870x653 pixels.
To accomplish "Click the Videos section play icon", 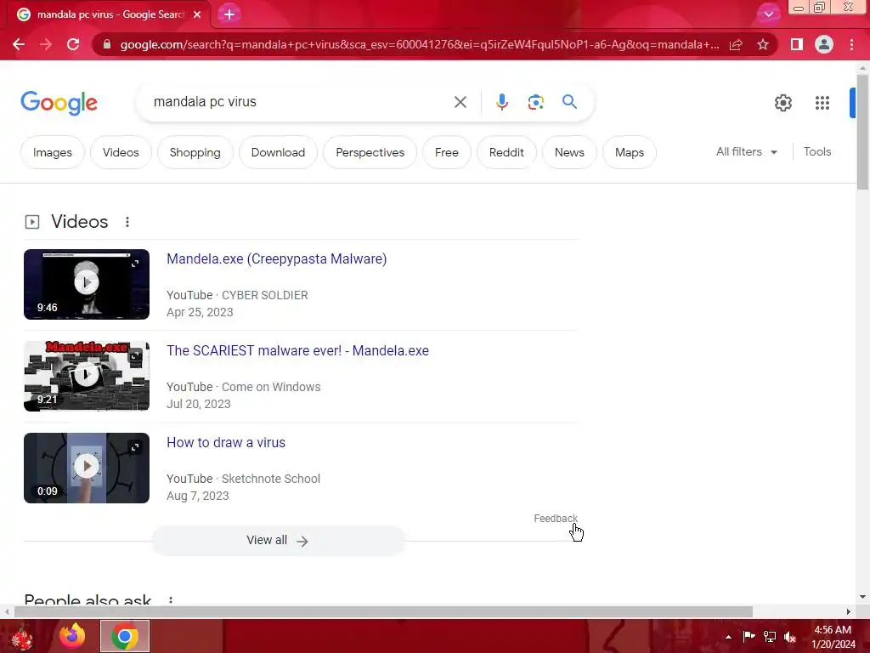I will click(32, 222).
